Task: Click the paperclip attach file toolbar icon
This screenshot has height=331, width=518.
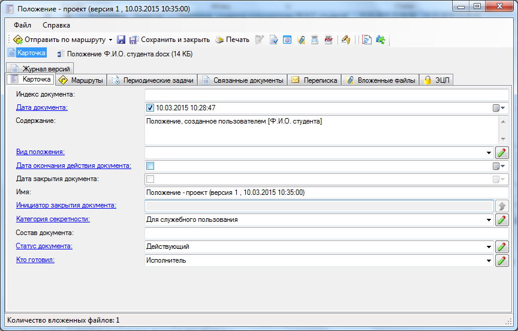Action: coord(301,40)
